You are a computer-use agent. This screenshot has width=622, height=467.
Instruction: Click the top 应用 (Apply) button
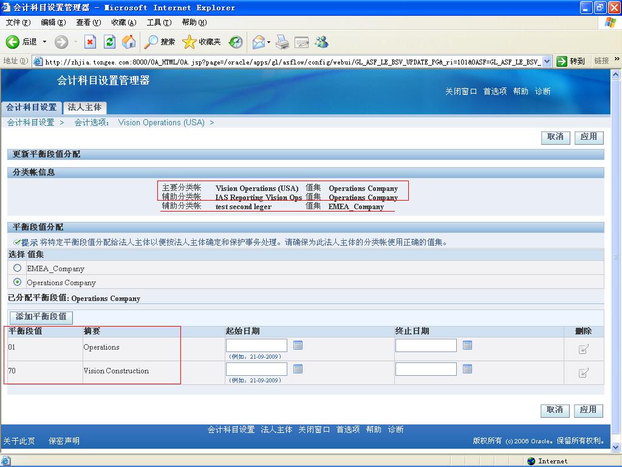click(589, 137)
